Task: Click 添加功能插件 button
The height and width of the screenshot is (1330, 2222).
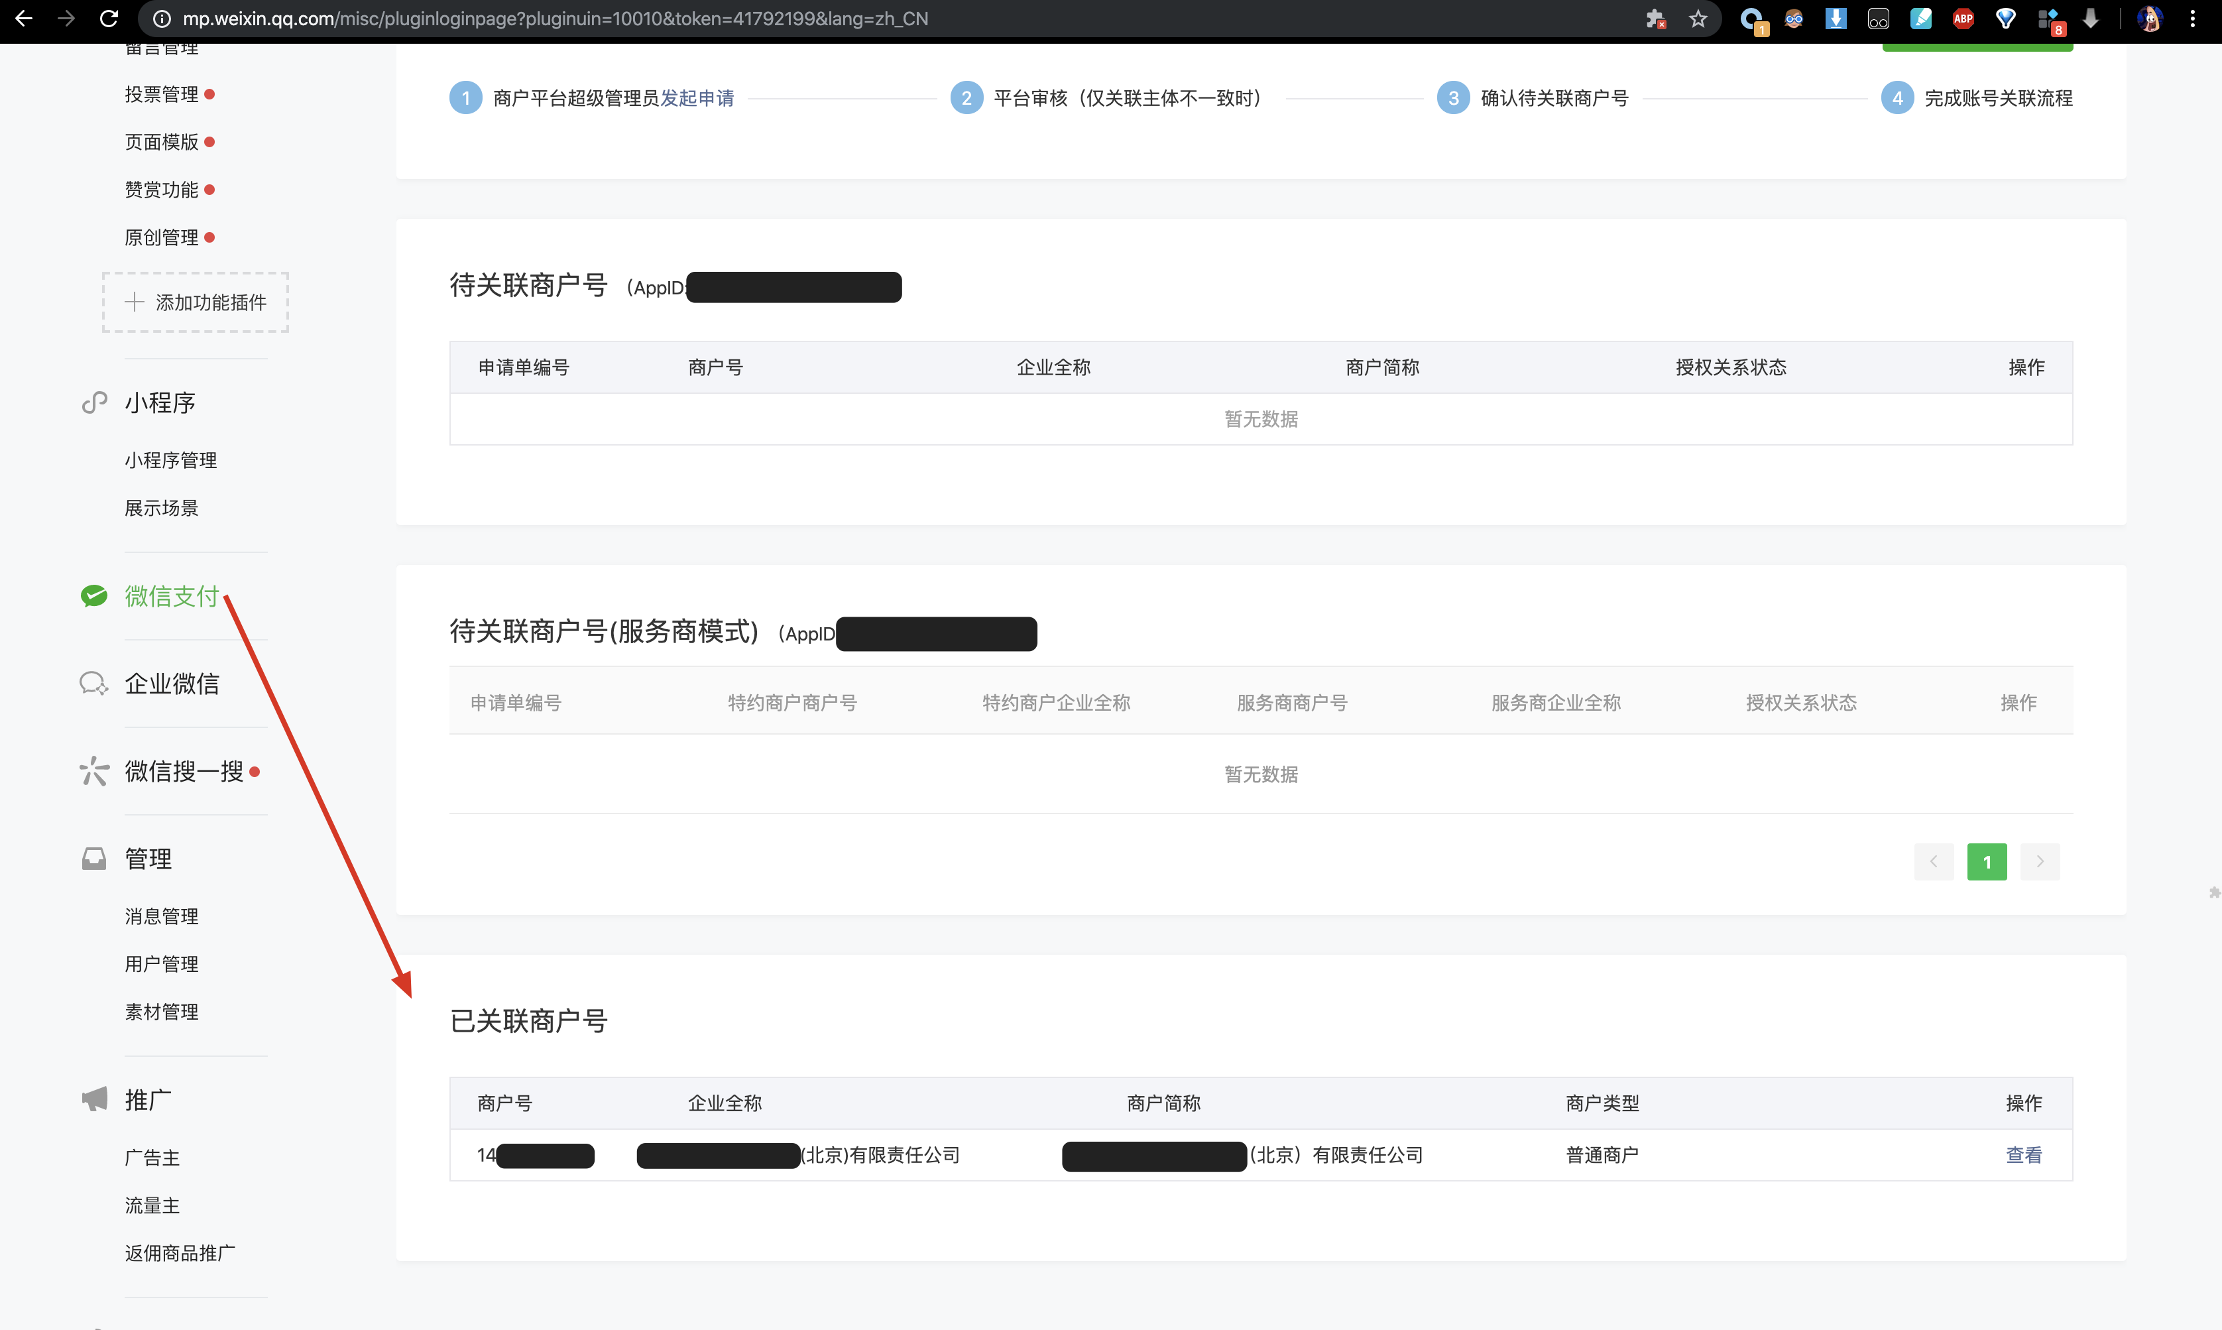Action: pos(196,302)
